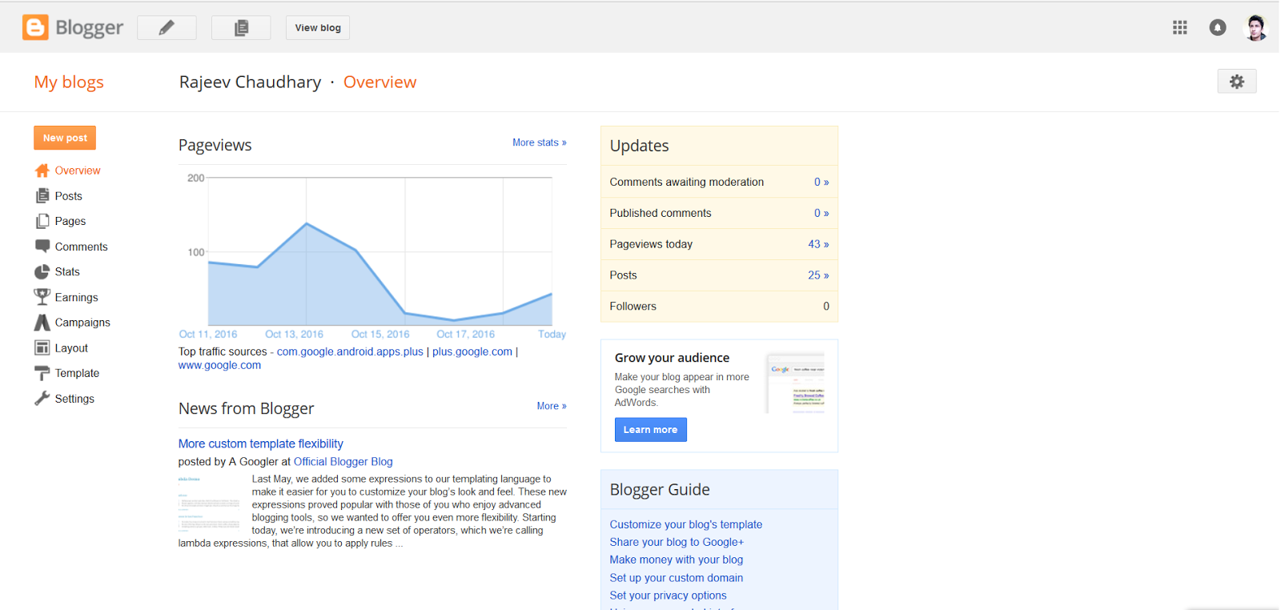Open Share your blog to Google+
This screenshot has height=610, width=1281.
[x=677, y=542]
